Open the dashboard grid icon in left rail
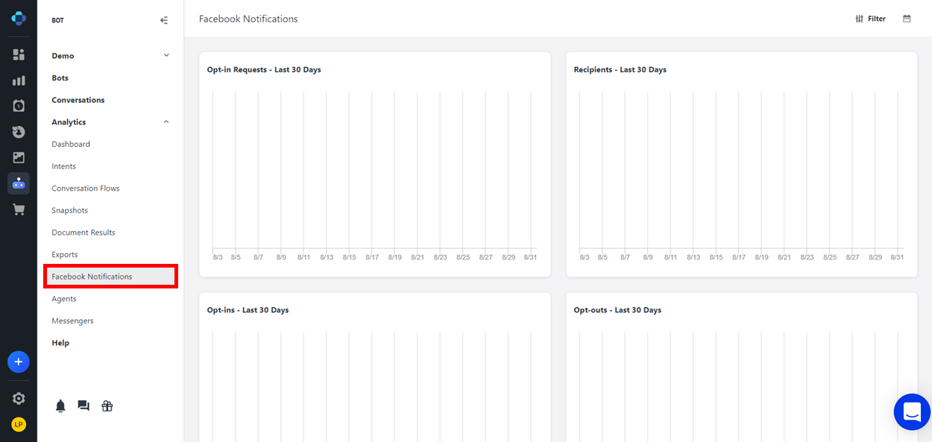Viewport: 932px width, 442px height. point(19,54)
